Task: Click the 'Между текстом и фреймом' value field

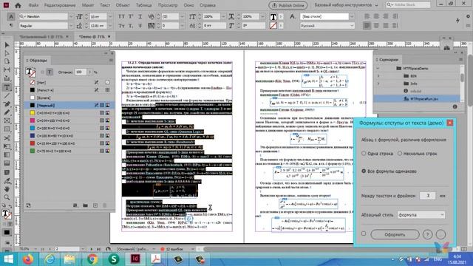Action: point(428,195)
